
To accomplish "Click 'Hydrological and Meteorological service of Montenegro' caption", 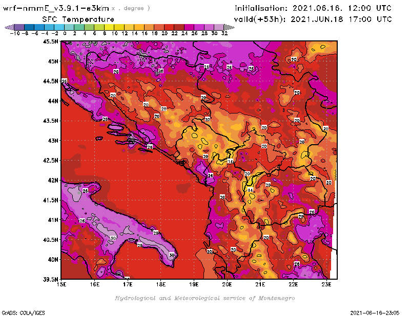I will pyautogui.click(x=204, y=298).
